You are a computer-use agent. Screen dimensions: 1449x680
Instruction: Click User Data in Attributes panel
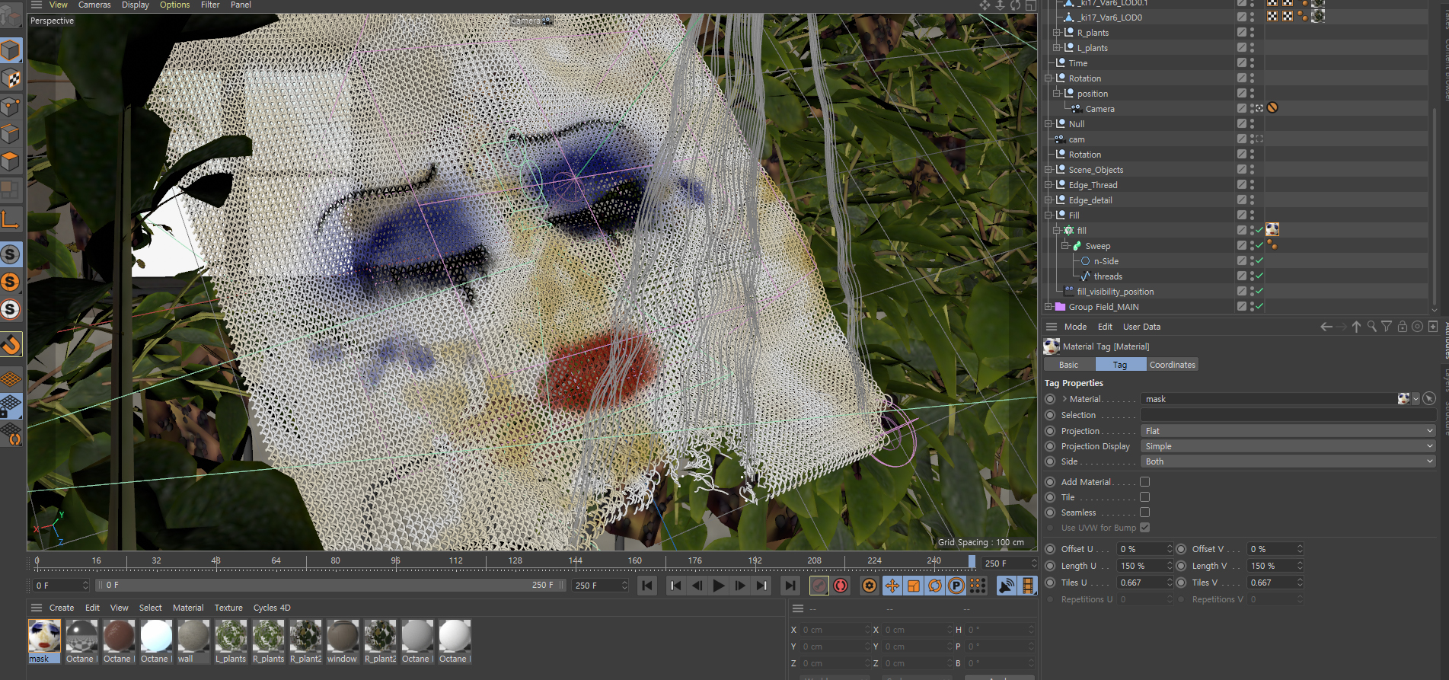pos(1141,327)
